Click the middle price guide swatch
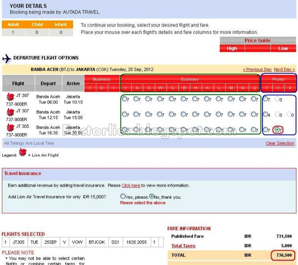Image resolution: width=298 pixels, height=265 pixels. coord(258,48)
